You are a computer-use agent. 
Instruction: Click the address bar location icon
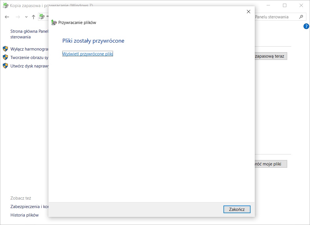point(42,17)
